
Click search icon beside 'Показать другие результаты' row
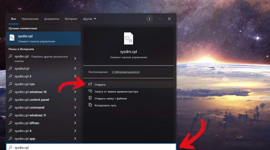point(10,56)
